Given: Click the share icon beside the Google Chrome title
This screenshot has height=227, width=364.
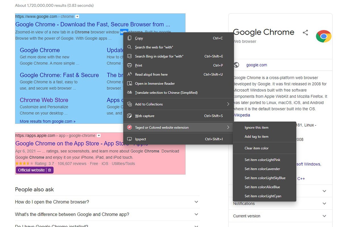Looking at the screenshot, I should (305, 33).
